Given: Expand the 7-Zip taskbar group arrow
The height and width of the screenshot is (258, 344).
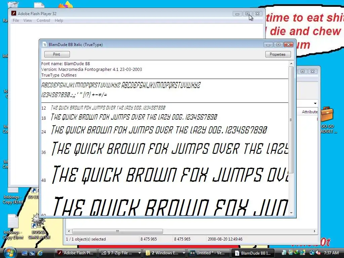Looking at the screenshot, I should coord(139,253).
